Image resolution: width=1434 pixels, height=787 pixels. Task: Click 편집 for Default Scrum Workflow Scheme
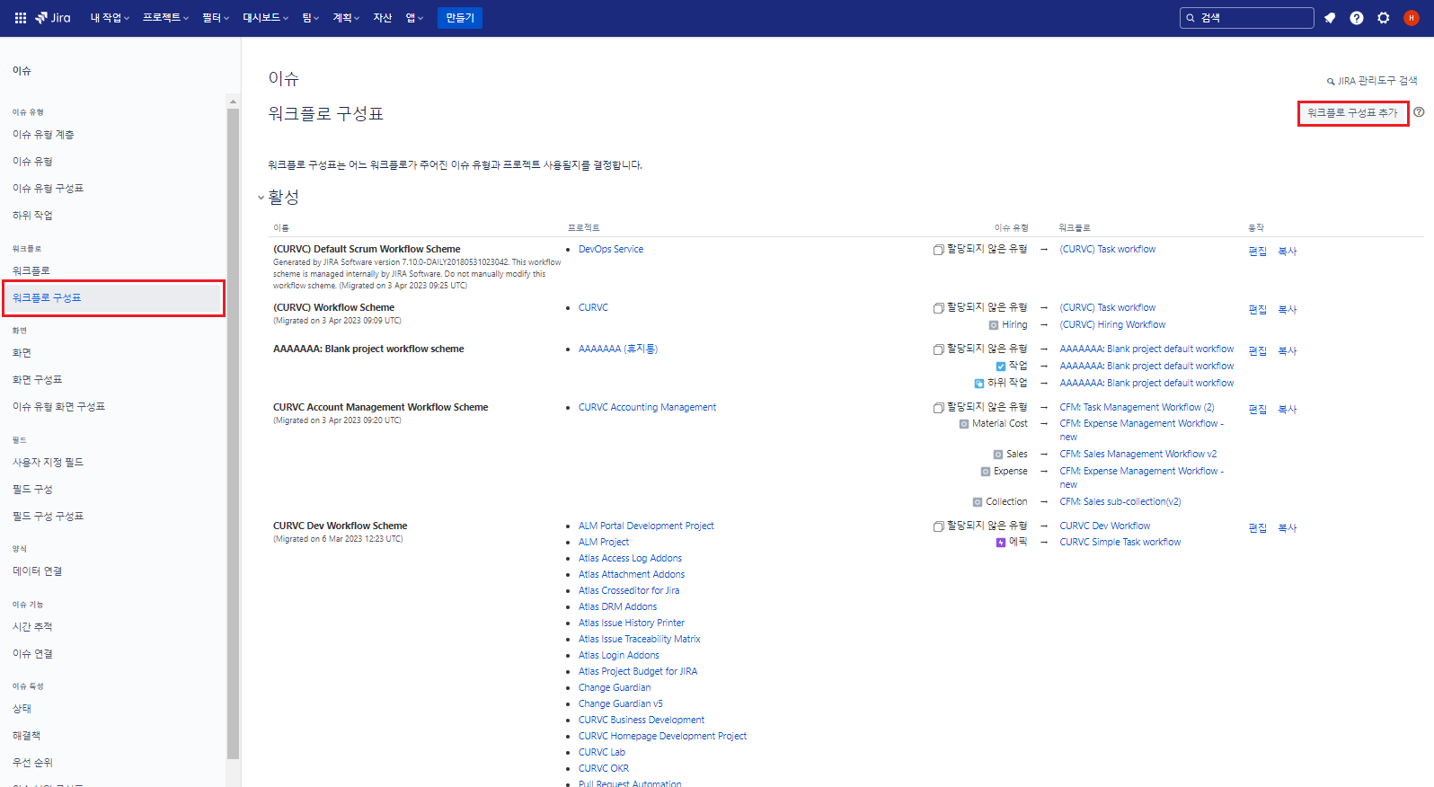(x=1258, y=252)
